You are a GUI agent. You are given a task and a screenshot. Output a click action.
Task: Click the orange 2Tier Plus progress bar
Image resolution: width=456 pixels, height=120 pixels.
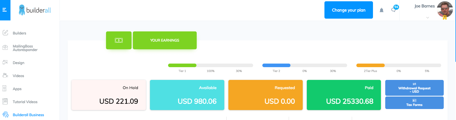click(x=370, y=65)
